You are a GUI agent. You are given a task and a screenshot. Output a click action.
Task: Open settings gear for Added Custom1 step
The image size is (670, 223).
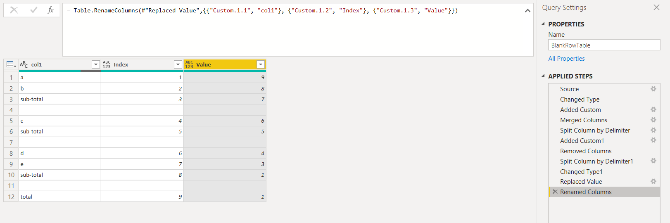coord(653,140)
